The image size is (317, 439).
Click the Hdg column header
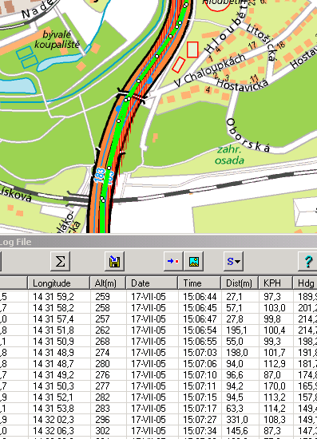[x=305, y=283]
